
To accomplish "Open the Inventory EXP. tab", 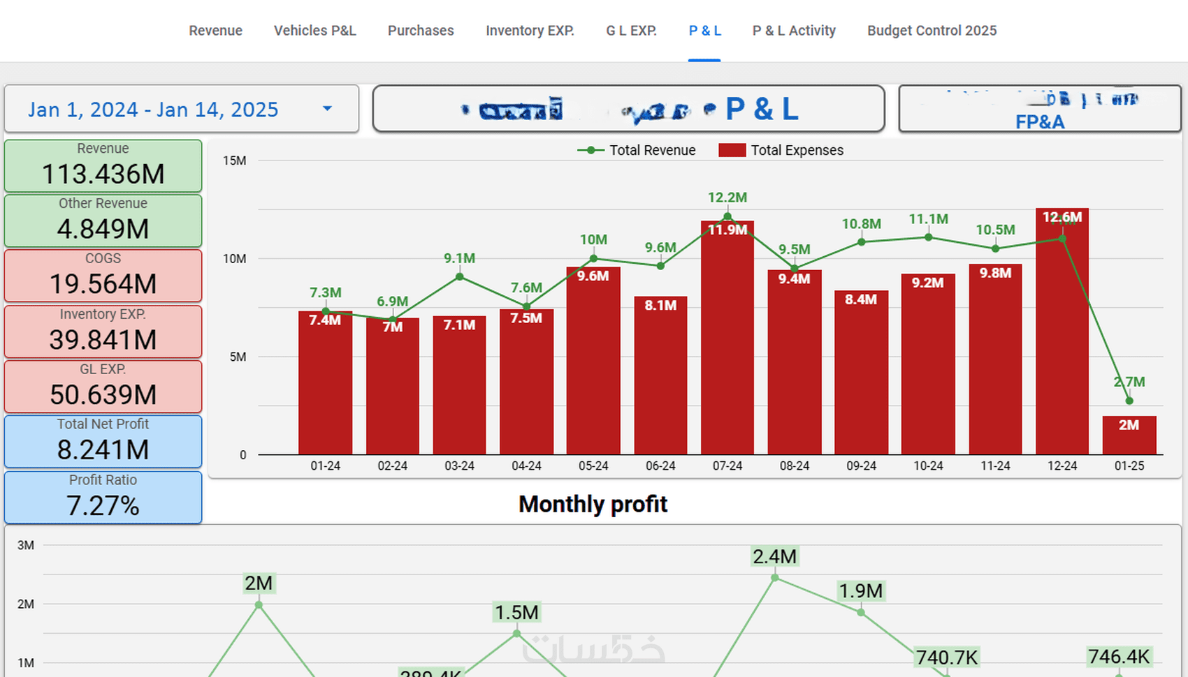I will (530, 31).
